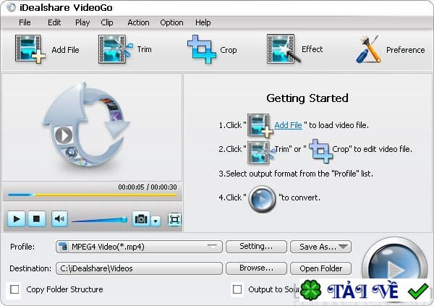Image resolution: width=434 pixels, height=306 pixels.
Task: Stop playback with the Stop button
Action: (x=36, y=219)
